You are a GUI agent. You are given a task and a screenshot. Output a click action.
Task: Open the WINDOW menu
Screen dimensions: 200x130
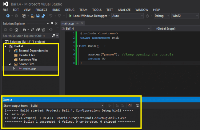142,10
